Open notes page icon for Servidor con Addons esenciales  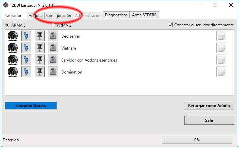(x=221, y=60)
